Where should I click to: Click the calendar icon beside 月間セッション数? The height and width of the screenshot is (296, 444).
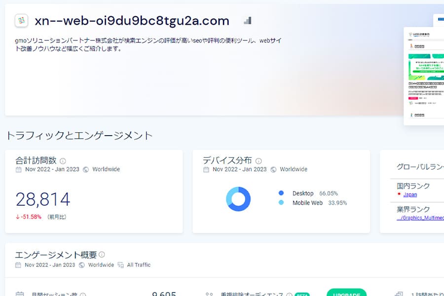(20, 294)
